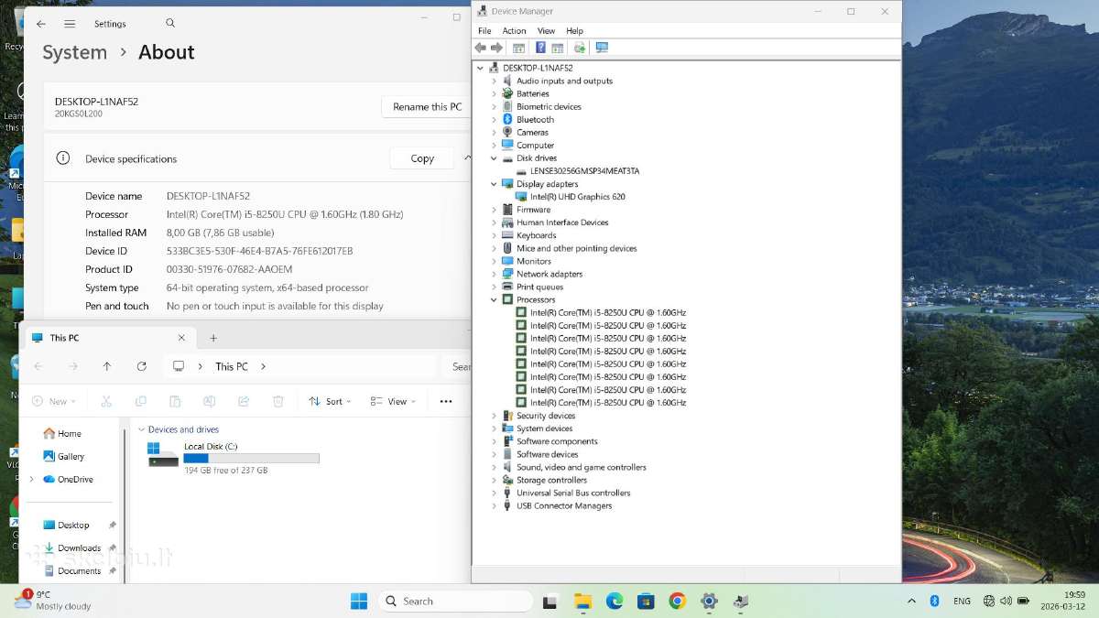Collapse the Disk drives node
1099x618 pixels.
[494, 158]
